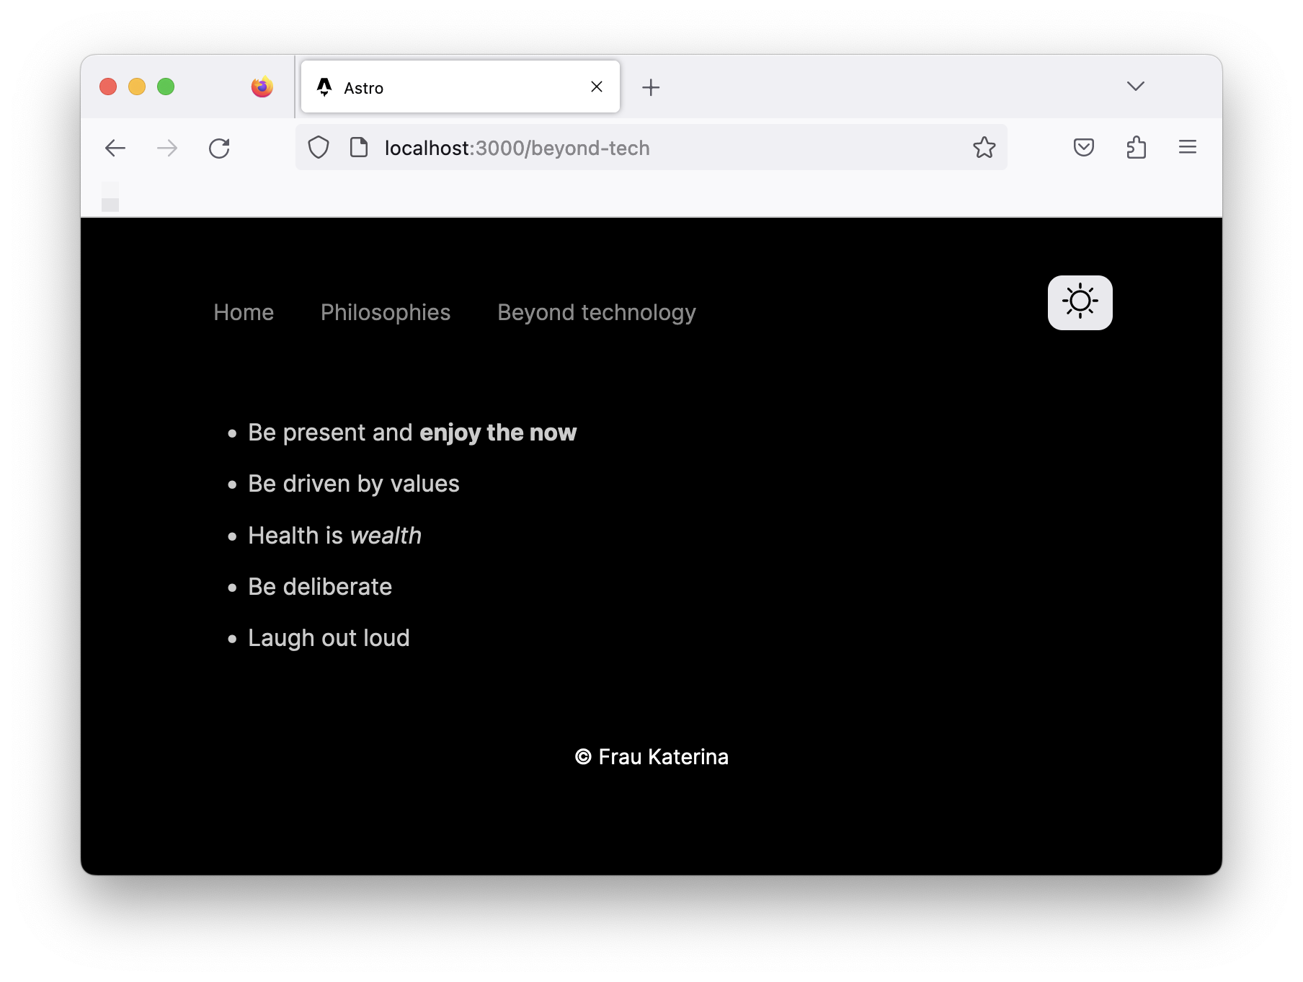Open the Home link
This screenshot has width=1303, height=982.
click(x=243, y=312)
